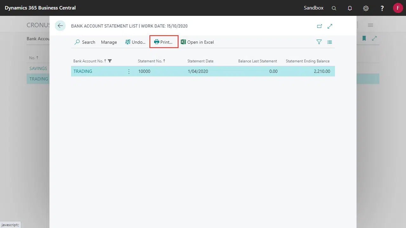
Task: Toggle the filter pane funnel icon
Action: [319, 42]
